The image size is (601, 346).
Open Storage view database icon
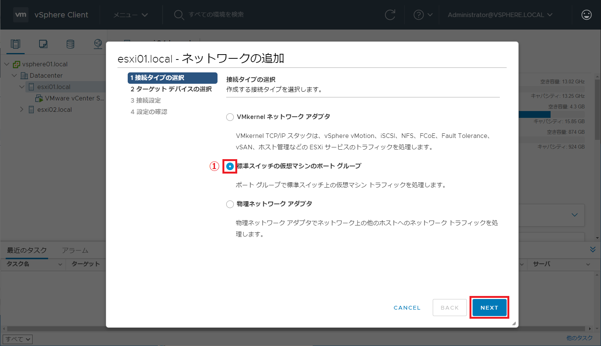click(x=70, y=44)
